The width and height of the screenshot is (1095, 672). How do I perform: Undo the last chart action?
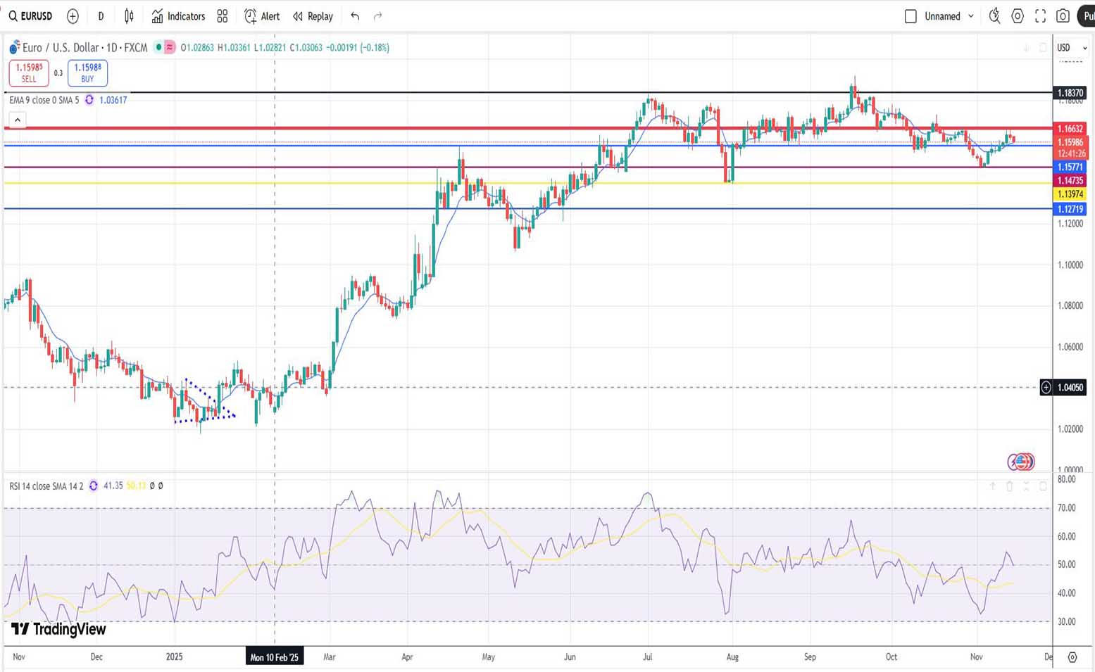[355, 16]
